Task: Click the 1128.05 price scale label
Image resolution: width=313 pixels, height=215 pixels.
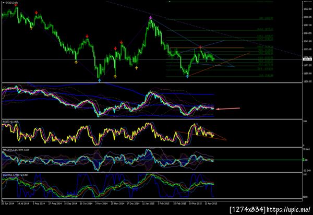Action: coord(307,81)
